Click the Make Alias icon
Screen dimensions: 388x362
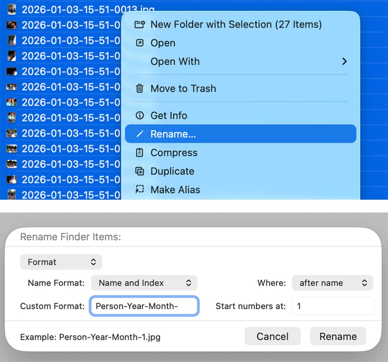pos(139,190)
